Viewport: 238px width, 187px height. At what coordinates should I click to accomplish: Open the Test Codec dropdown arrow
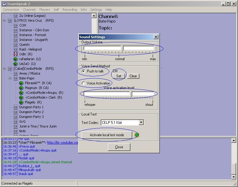(x=141, y=122)
